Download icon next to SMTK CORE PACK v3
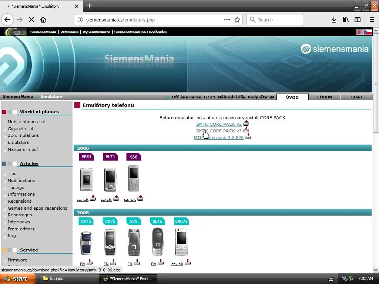379x284 pixels. [x=246, y=130]
